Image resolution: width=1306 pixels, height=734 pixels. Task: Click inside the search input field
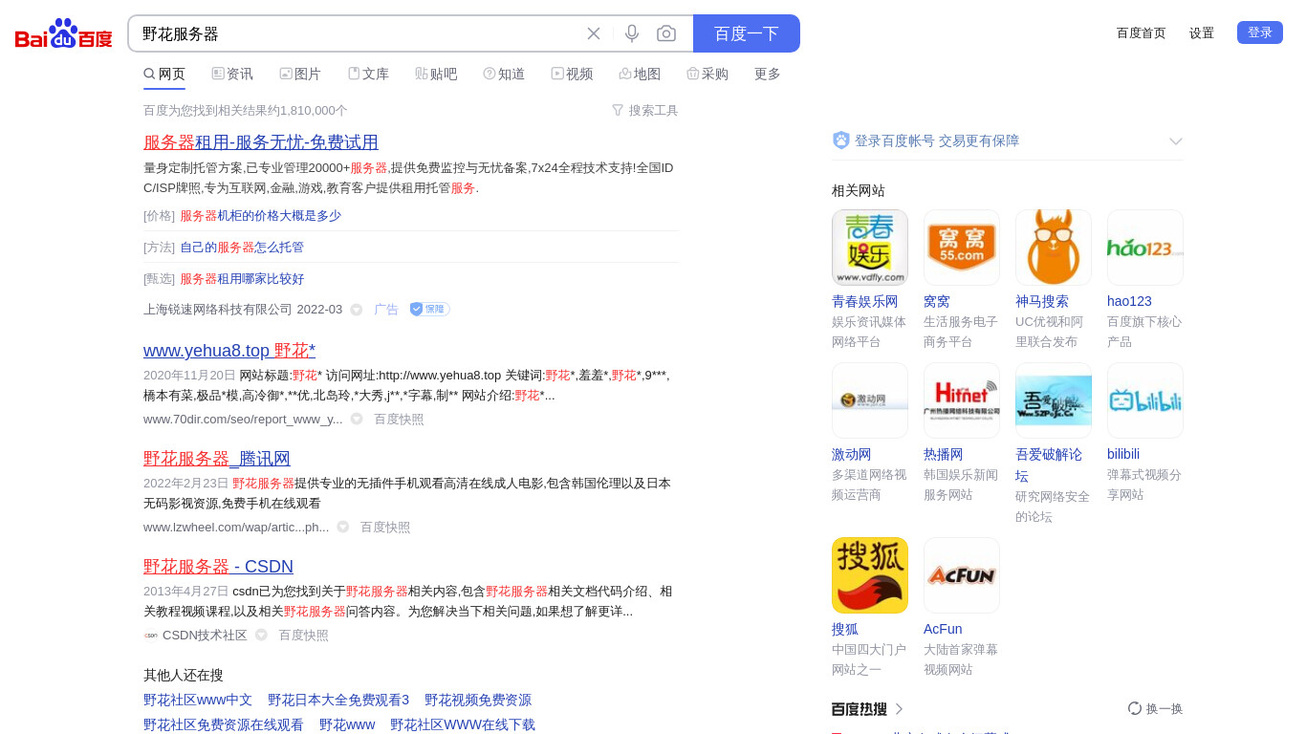pyautogui.click(x=359, y=33)
